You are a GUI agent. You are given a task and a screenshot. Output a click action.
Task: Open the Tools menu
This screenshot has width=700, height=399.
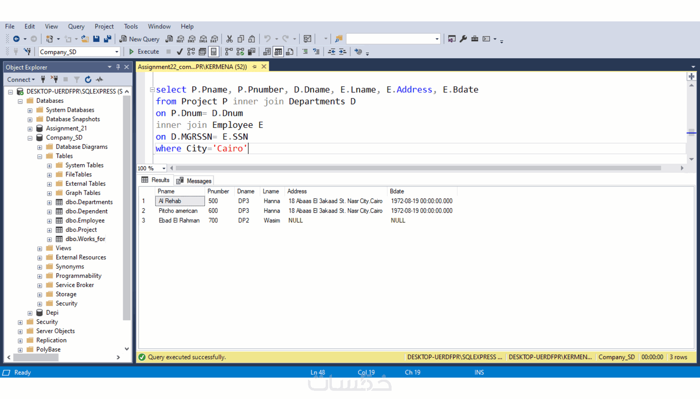pos(131,26)
